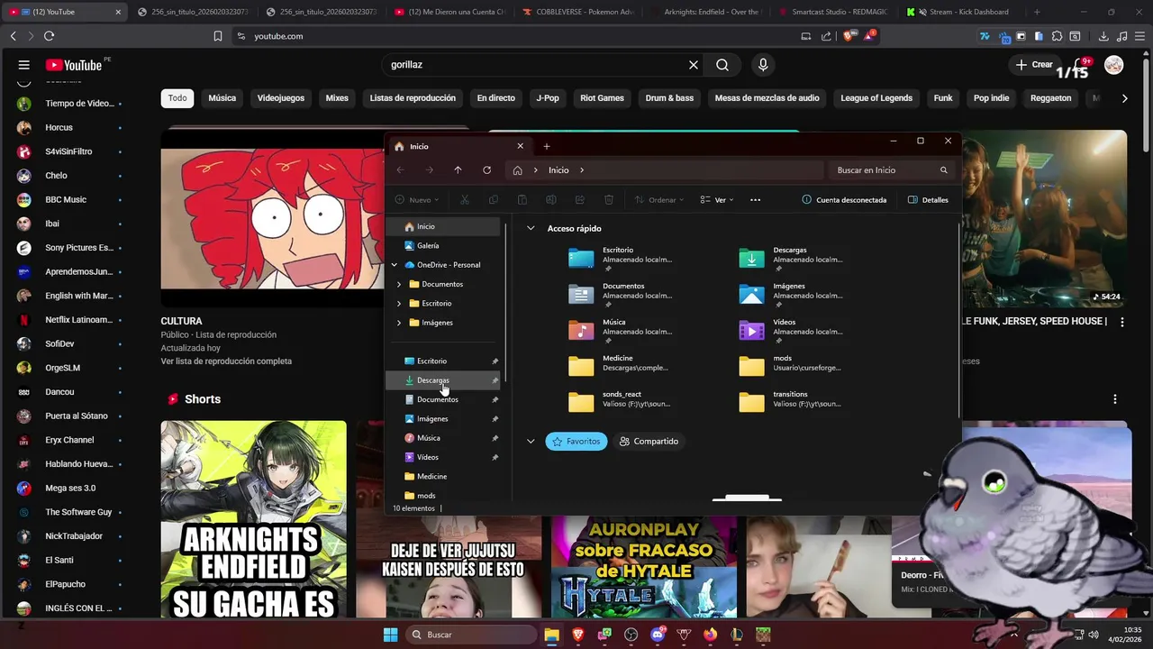Click Cuenta desconectada in File Explorer
This screenshot has width=1153, height=649.
pyautogui.click(x=844, y=200)
